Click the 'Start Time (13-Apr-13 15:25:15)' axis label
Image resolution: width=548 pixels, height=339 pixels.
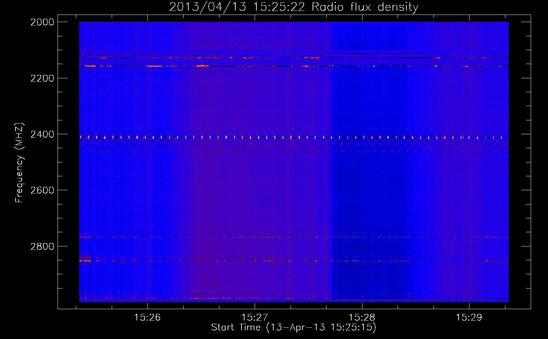pyautogui.click(x=294, y=327)
